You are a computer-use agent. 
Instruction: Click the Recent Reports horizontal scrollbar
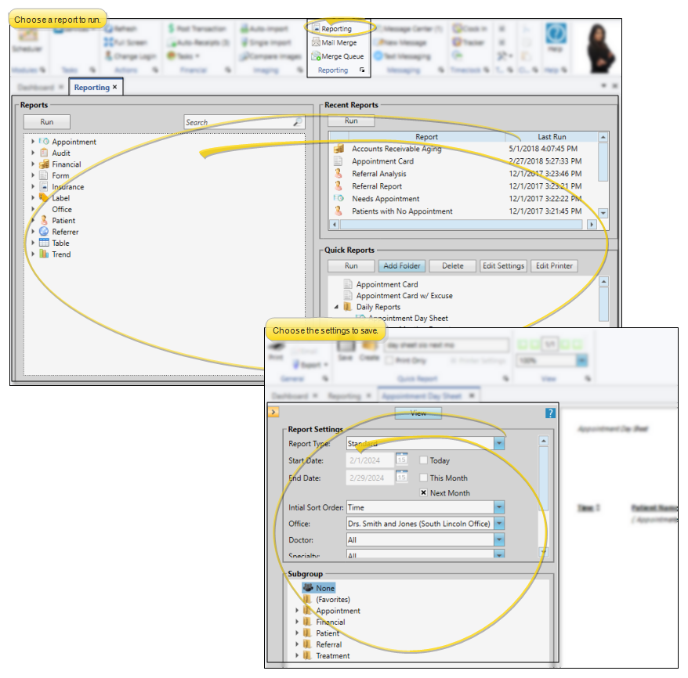[x=462, y=225]
